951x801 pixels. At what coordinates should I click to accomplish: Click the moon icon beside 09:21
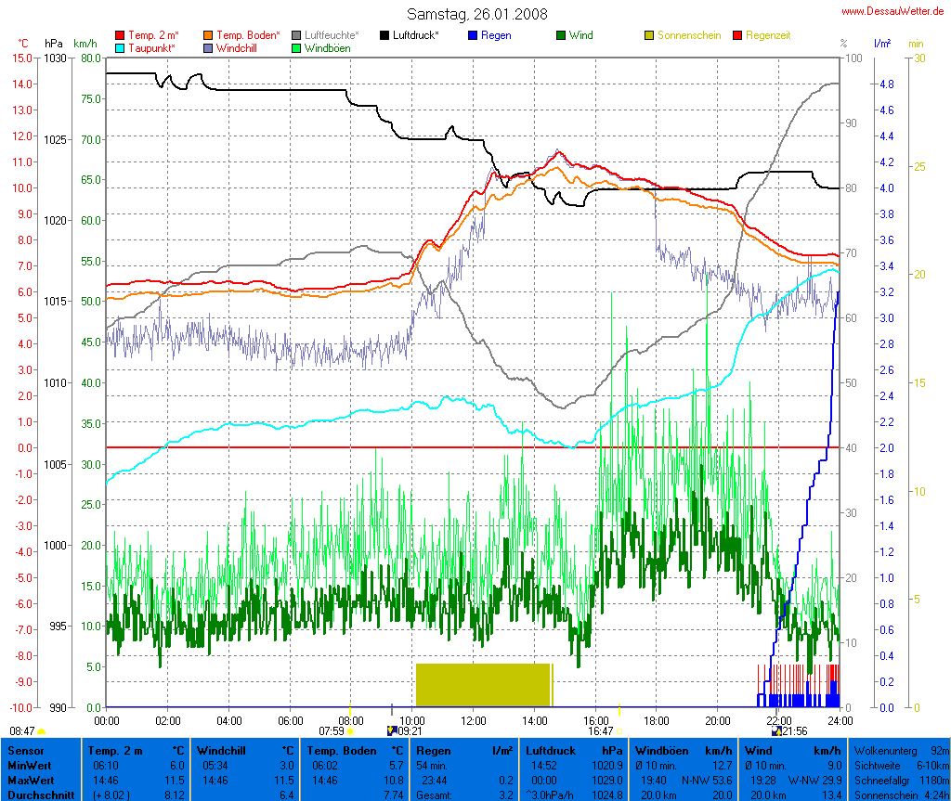point(391,730)
